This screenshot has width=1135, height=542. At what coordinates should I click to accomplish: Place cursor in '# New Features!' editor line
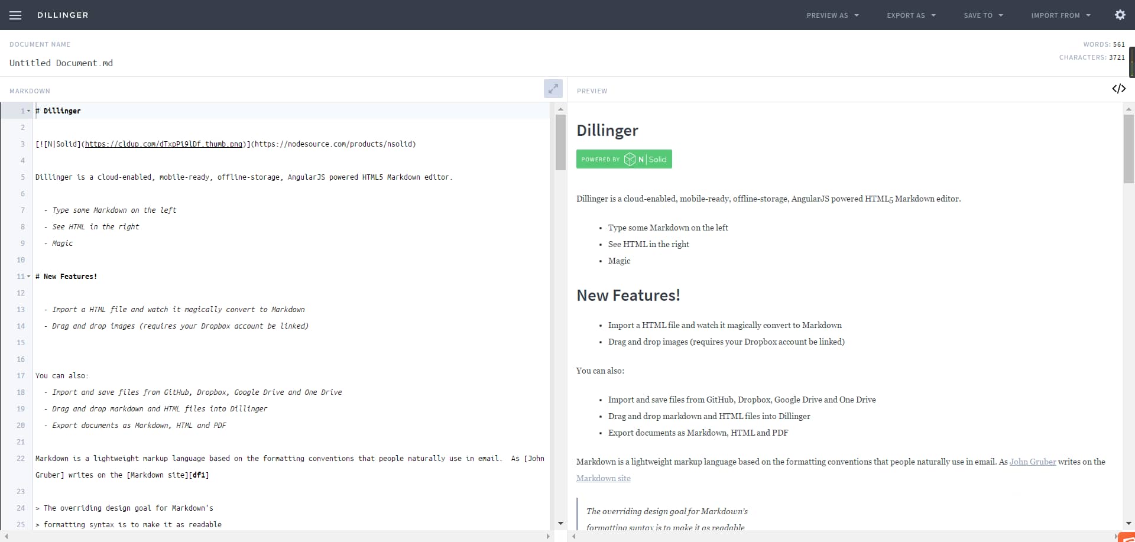(x=66, y=277)
